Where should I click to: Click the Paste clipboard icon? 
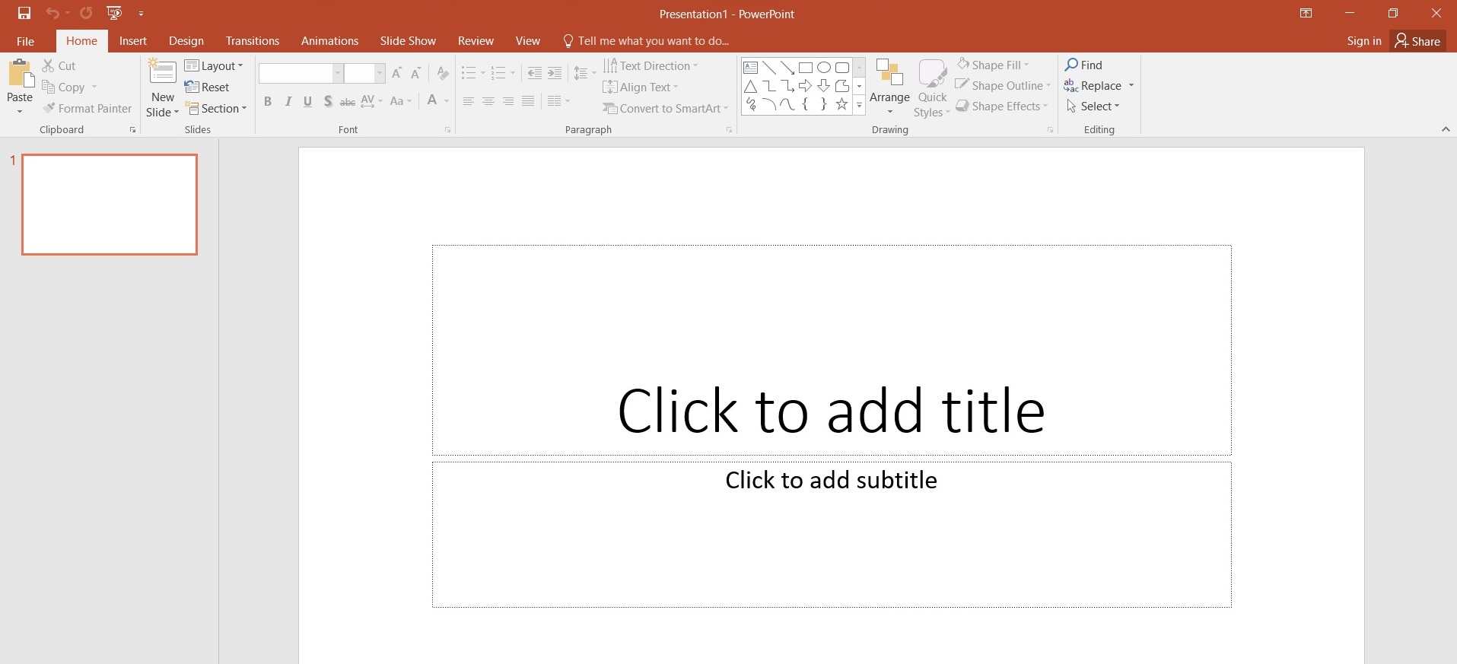(21, 74)
